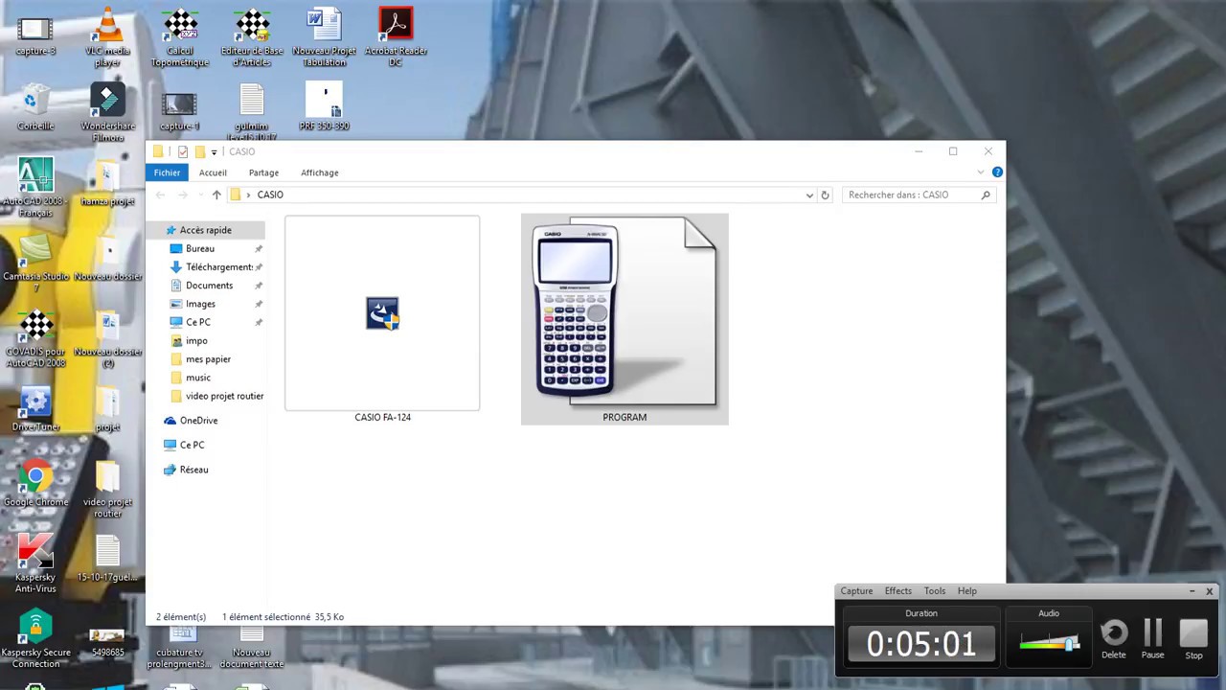
Task: Expand the ribbon using the chevron
Action: (981, 172)
